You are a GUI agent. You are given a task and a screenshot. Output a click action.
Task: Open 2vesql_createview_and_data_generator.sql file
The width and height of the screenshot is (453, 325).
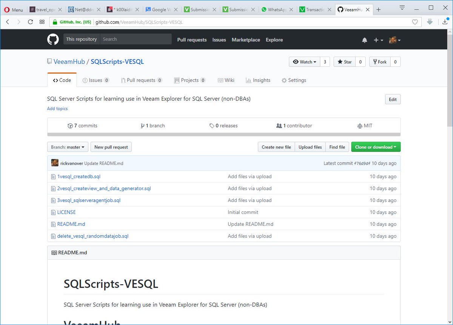(x=104, y=188)
